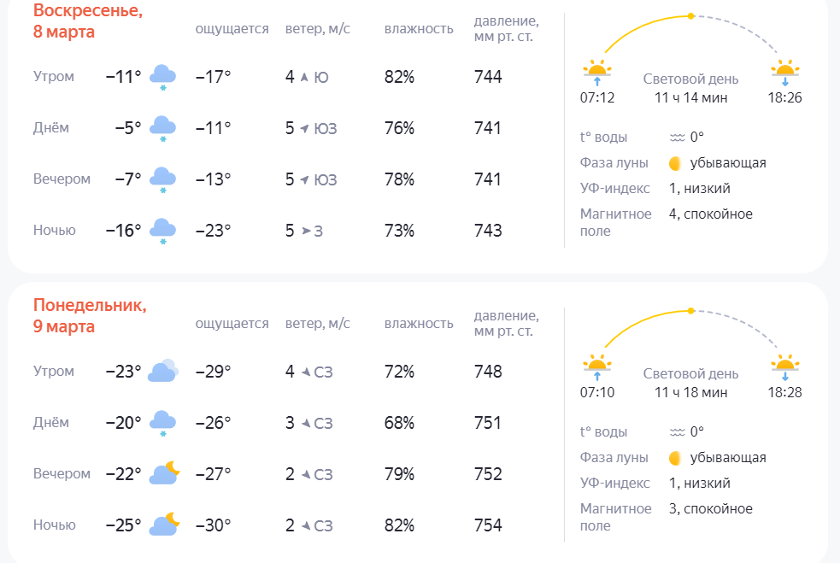The width and height of the screenshot is (840, 563).
Task: Click Sunday sunrise icon above 07:12
Action: (596, 71)
